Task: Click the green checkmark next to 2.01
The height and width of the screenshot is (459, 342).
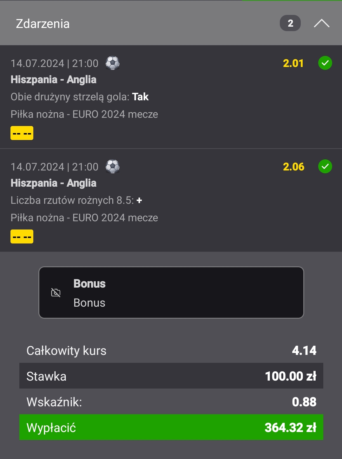Action: (x=325, y=63)
